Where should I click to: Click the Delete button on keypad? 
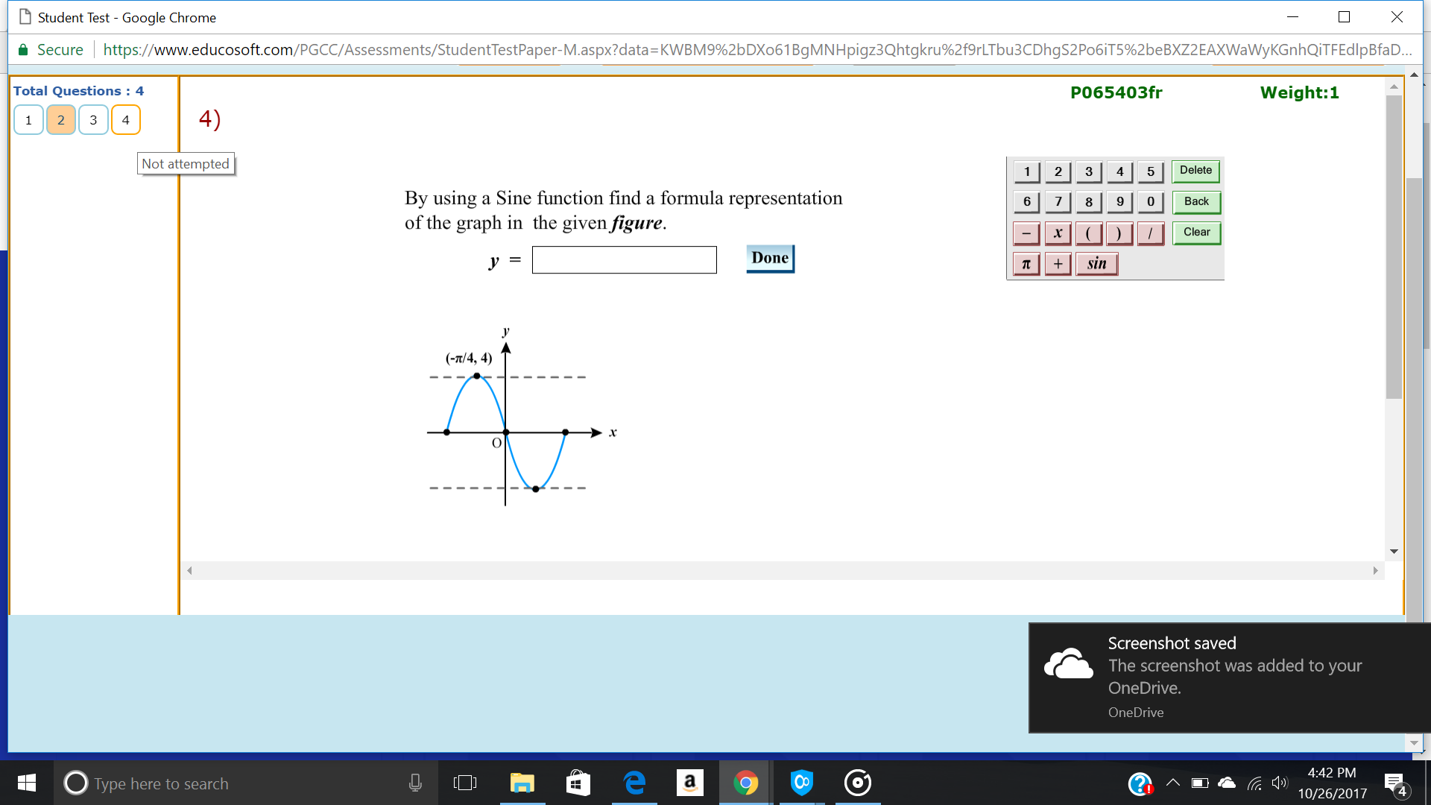1195,169
